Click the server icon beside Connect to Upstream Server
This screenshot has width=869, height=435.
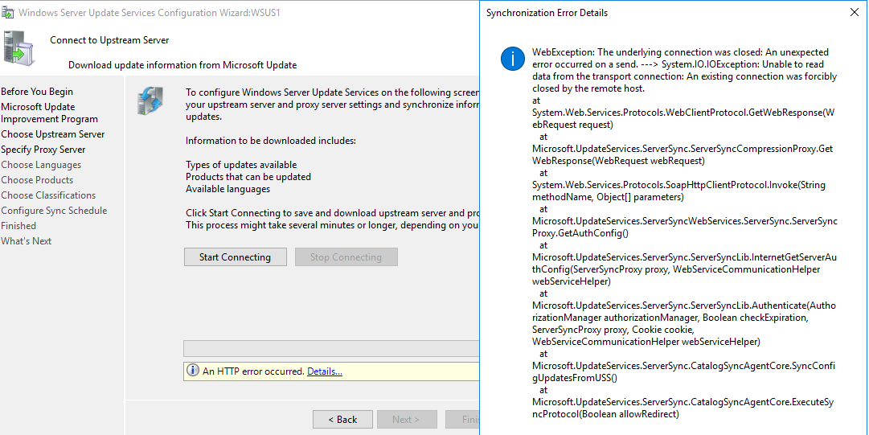pyautogui.click(x=18, y=47)
